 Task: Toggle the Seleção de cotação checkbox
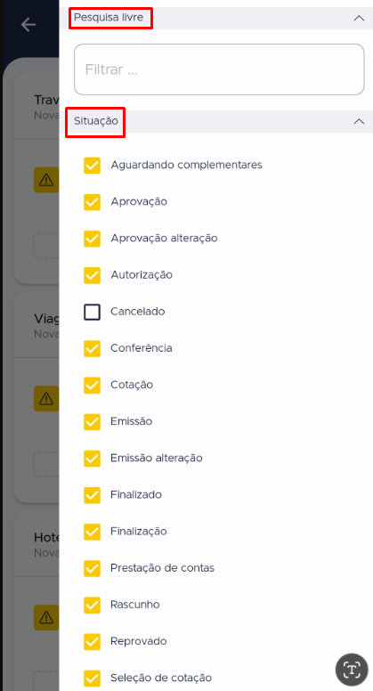92,678
